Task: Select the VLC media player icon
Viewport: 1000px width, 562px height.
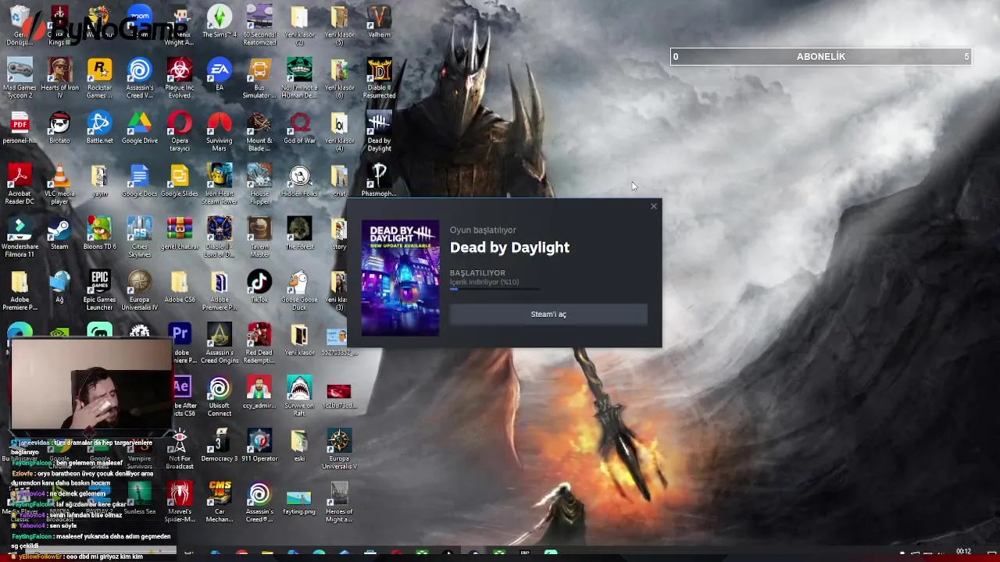Action: (x=59, y=185)
